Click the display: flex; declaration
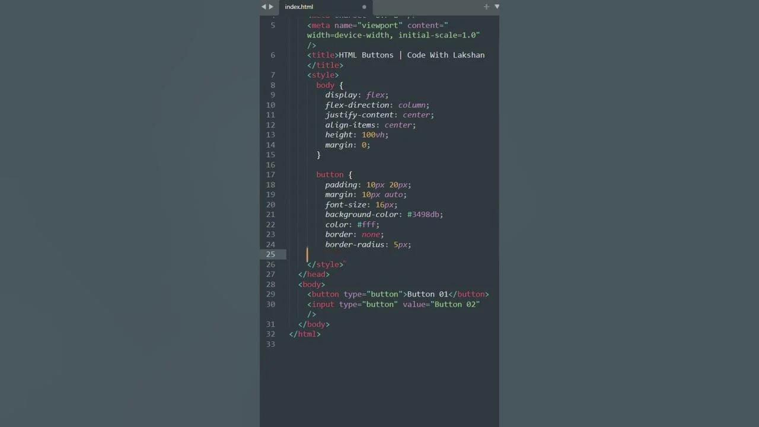759x427 pixels. [x=357, y=95]
